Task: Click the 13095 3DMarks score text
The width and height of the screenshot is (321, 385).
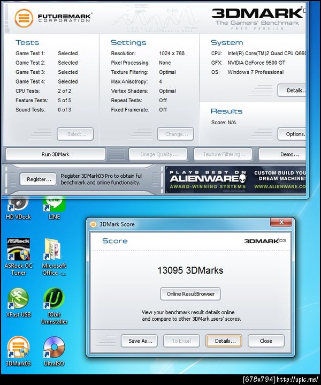Action: click(190, 270)
